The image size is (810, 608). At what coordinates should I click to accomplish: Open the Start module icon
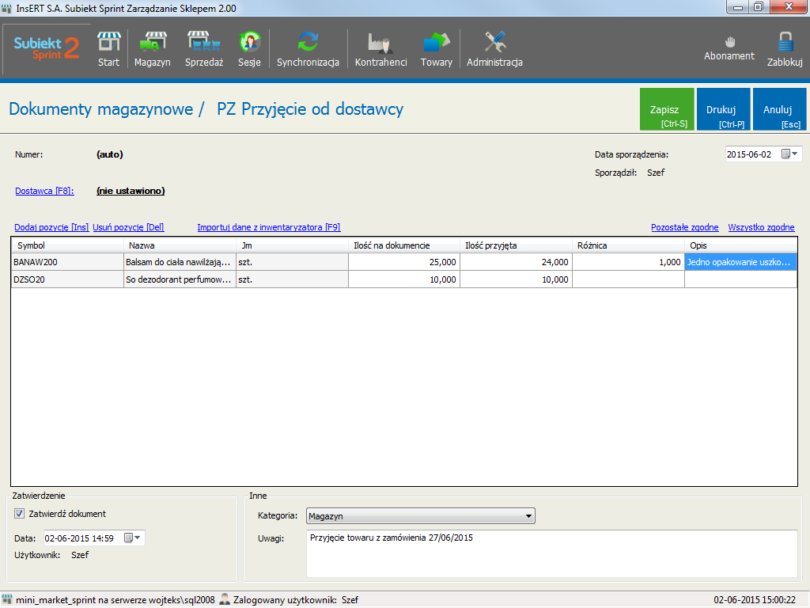[108, 49]
